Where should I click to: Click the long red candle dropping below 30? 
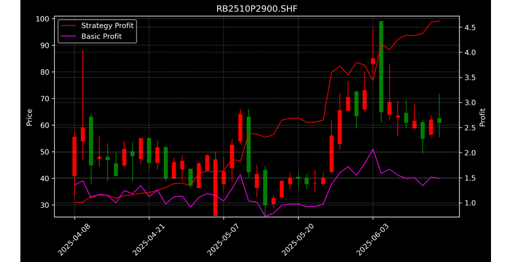pos(216,187)
